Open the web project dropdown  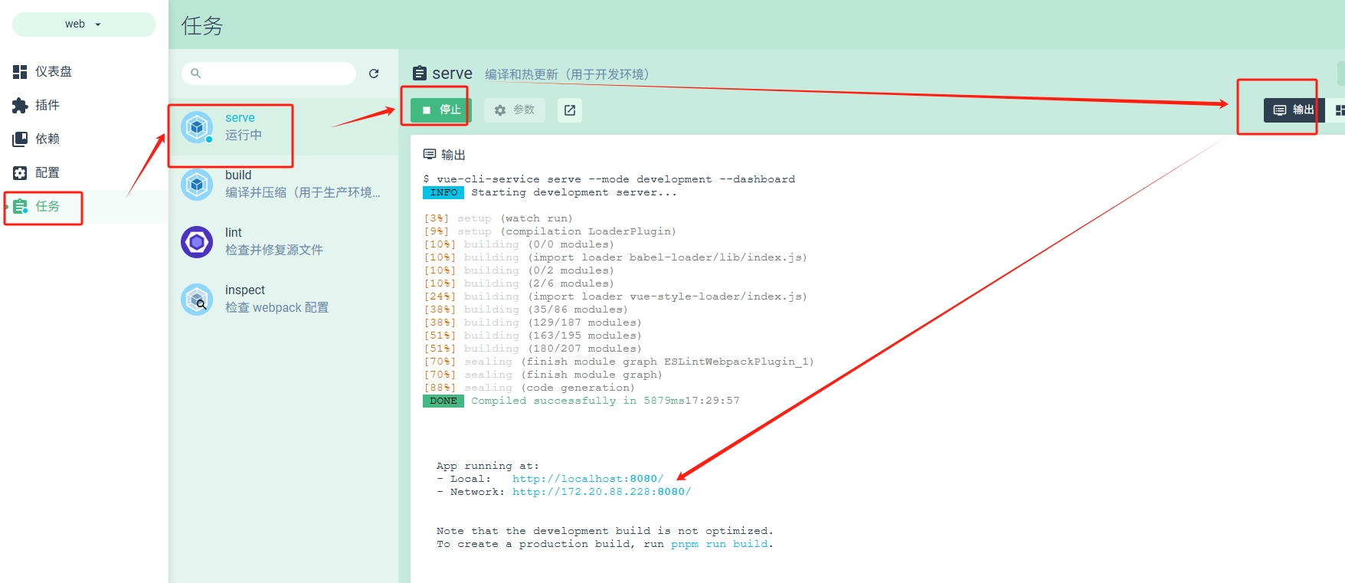pyautogui.click(x=83, y=25)
